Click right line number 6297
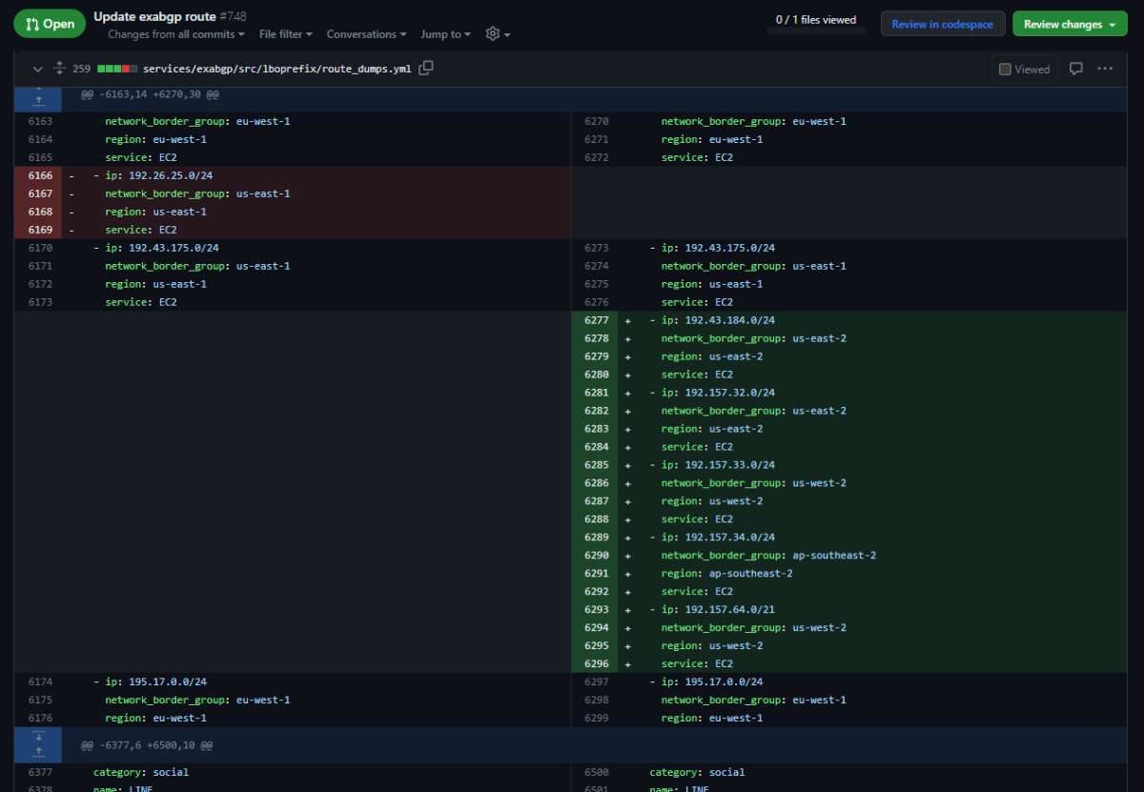Image resolution: width=1144 pixels, height=792 pixels. tap(595, 682)
